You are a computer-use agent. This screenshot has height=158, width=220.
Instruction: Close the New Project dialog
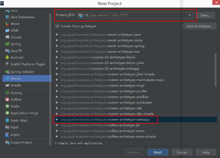click(x=216, y=3)
